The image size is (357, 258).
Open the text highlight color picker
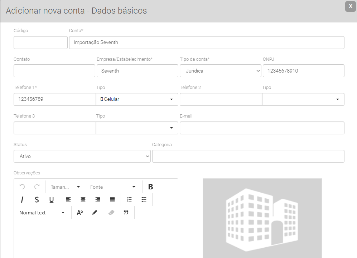click(95, 213)
